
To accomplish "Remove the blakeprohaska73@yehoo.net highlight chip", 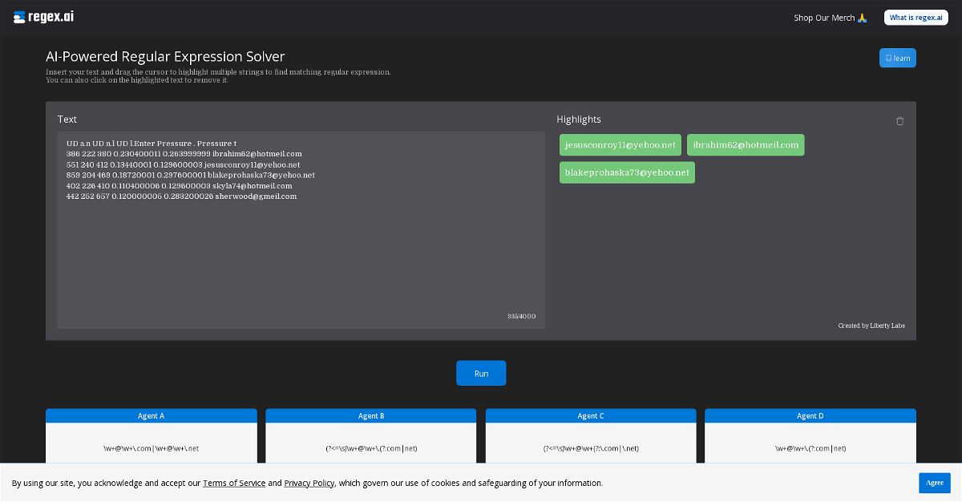I will (627, 172).
